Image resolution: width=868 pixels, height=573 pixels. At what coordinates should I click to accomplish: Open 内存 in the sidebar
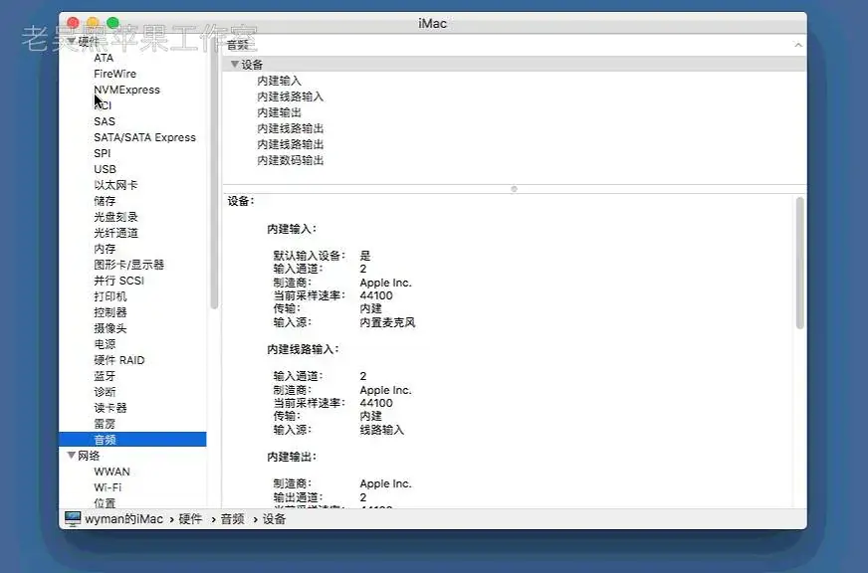pyautogui.click(x=105, y=249)
